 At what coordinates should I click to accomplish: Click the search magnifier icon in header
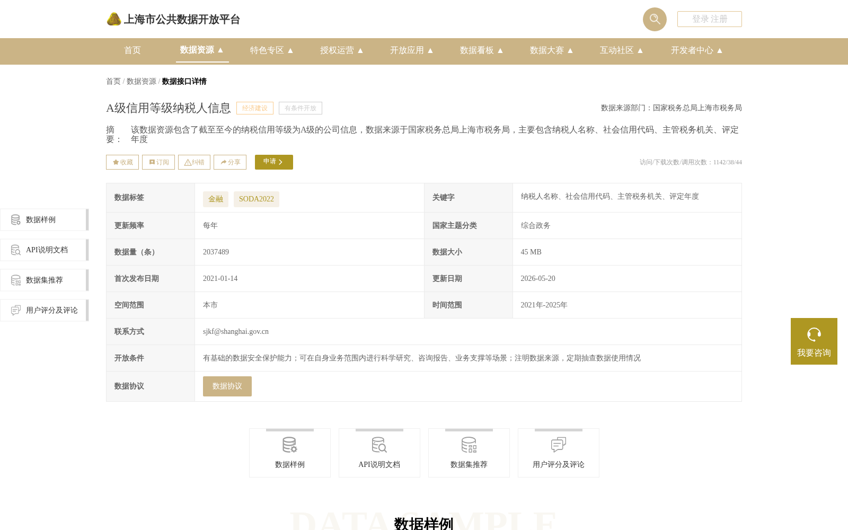tap(655, 19)
